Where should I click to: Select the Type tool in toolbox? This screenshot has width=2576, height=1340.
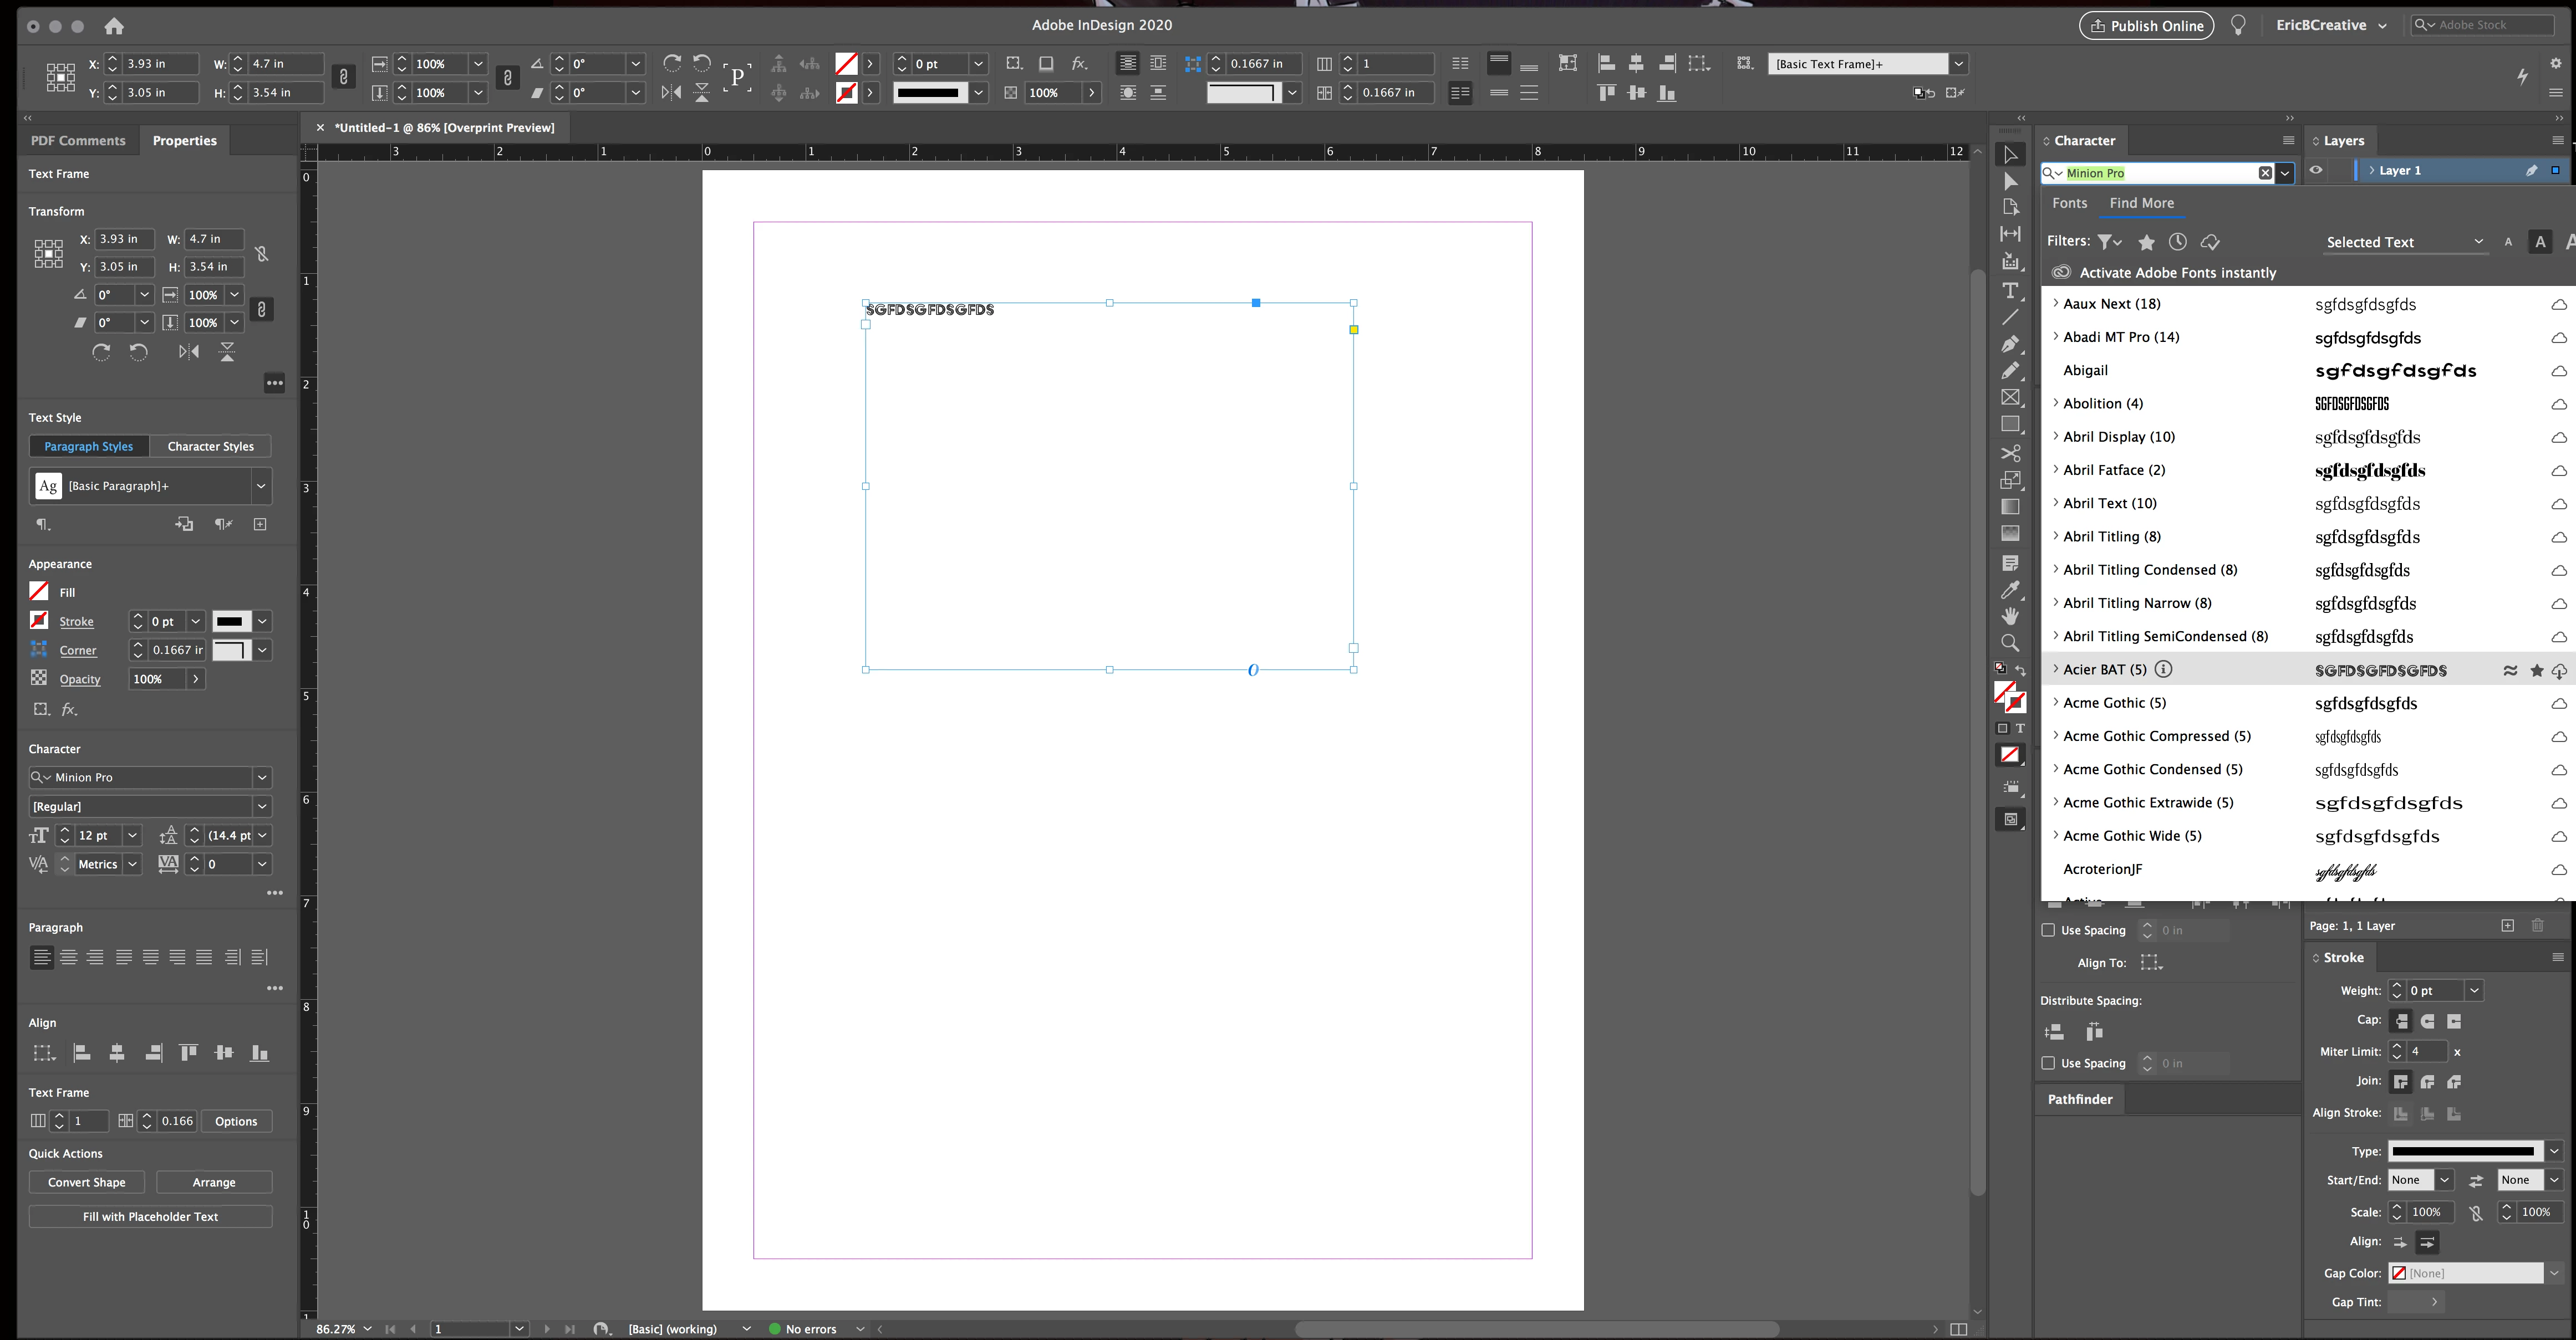(x=2010, y=291)
